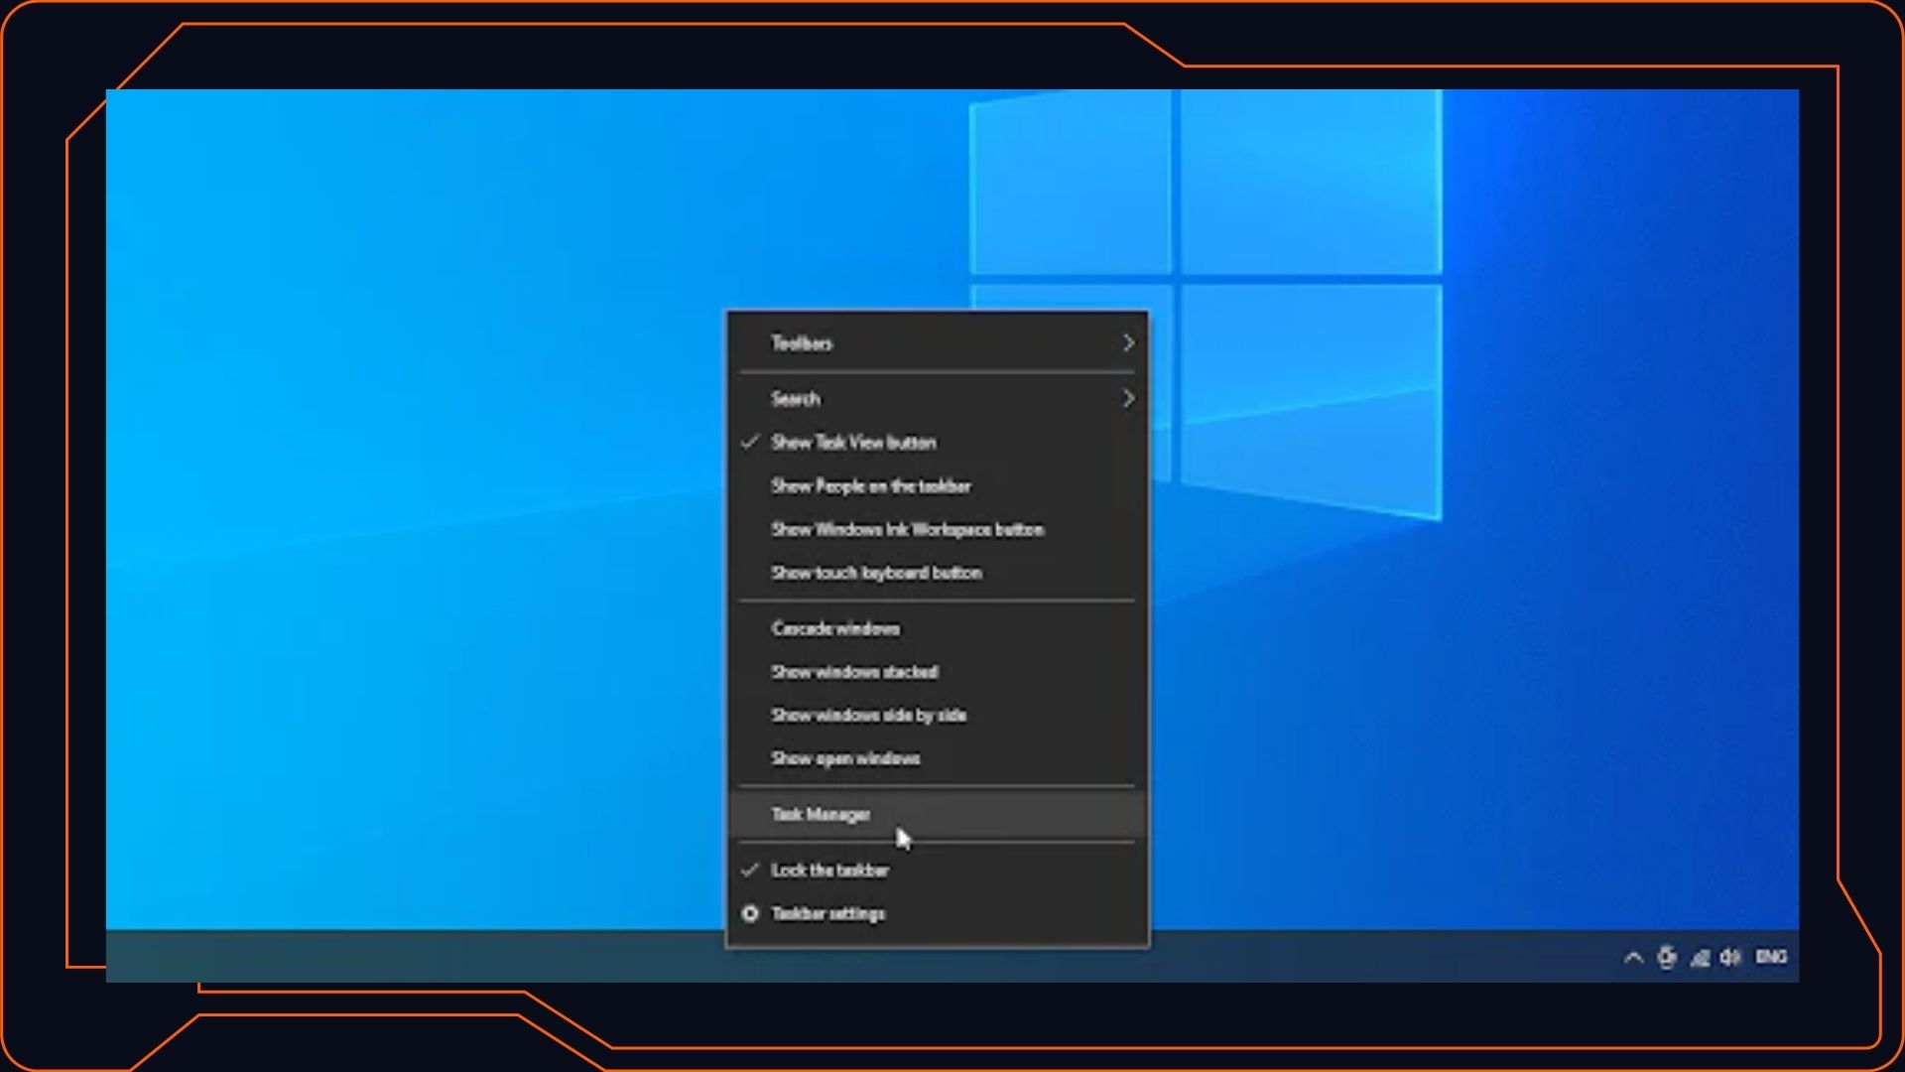Select Cascade windows
Viewport: 1905px width, 1072px height.
coord(938,628)
